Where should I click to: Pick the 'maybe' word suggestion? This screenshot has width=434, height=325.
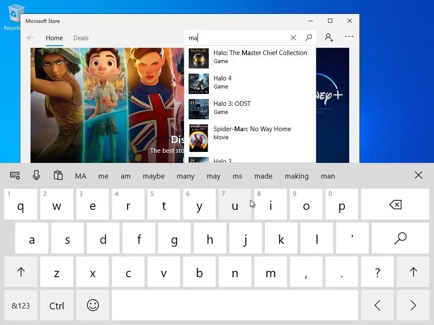pos(153,176)
